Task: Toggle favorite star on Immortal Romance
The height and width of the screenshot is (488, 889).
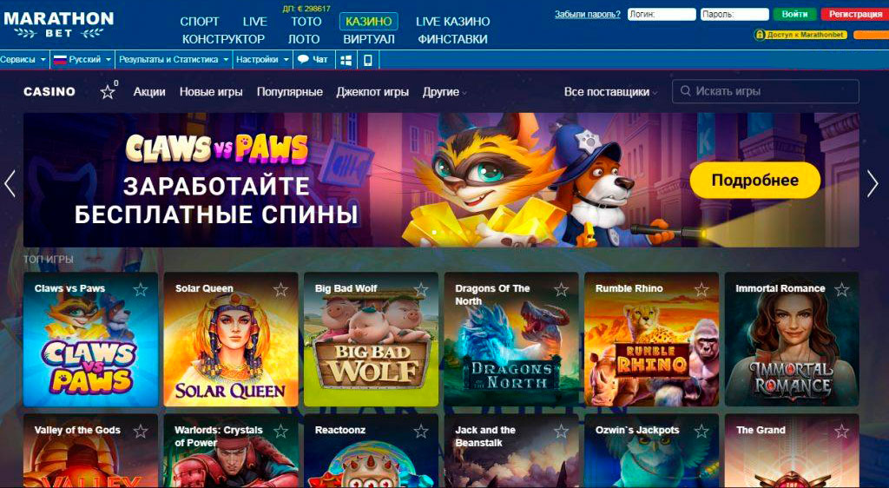Action: (x=842, y=290)
